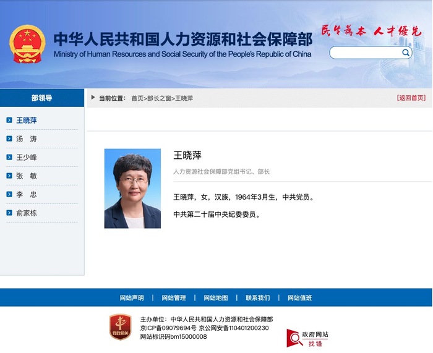
Task: Click the search magnifier icon
Action: coord(405,53)
